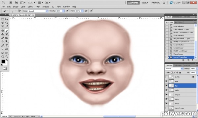Hide the black layer

(167, 99)
